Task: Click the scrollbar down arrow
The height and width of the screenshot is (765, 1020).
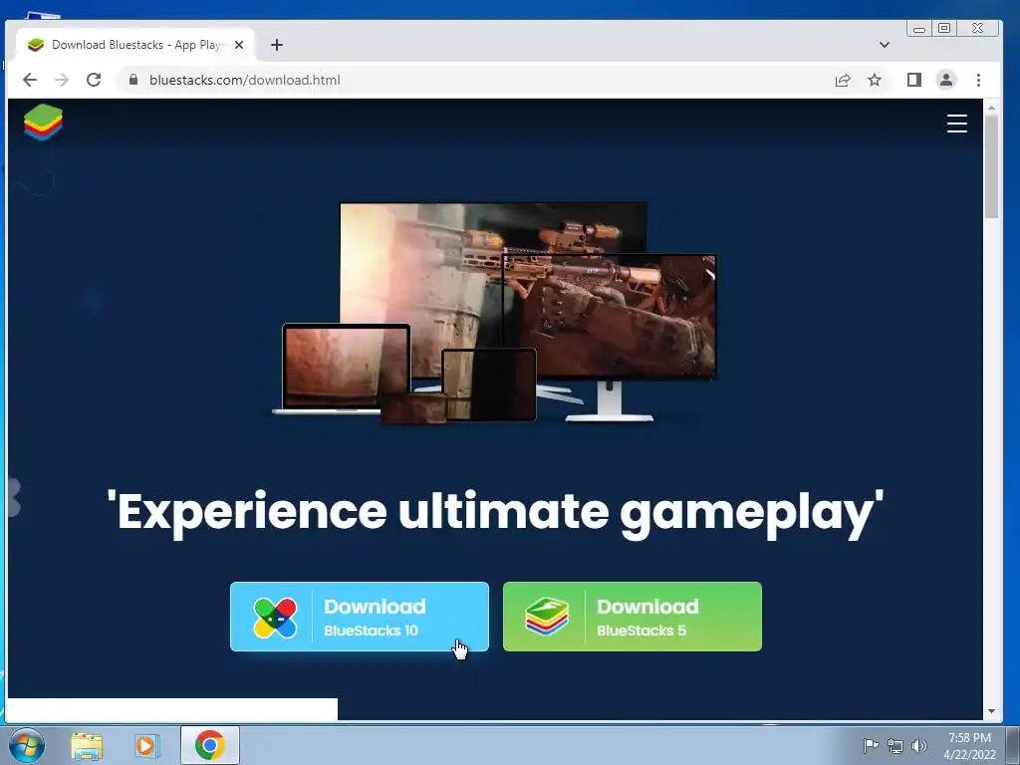Action: [x=991, y=711]
